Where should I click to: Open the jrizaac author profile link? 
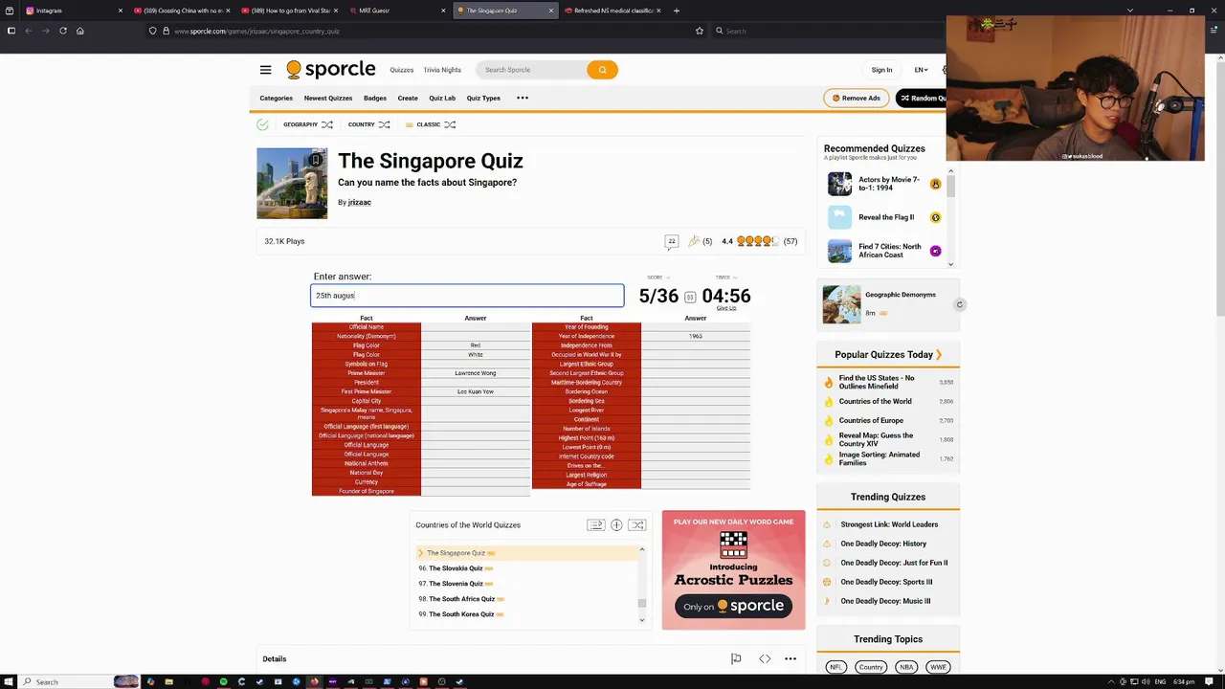[359, 202]
